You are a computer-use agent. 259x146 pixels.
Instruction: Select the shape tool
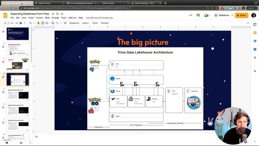(x=53, y=23)
